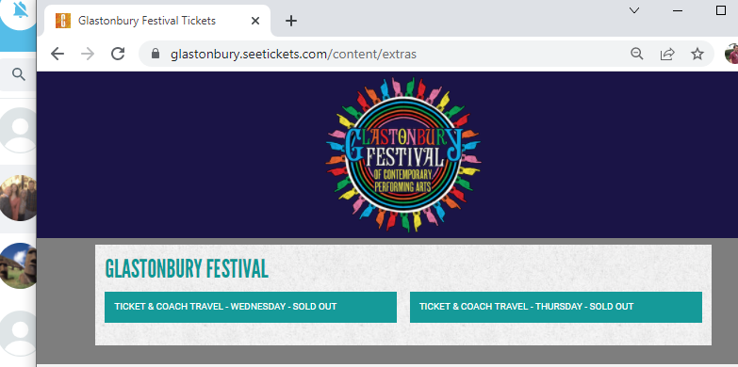Minimize the Chrome browser window
This screenshot has height=367, width=738.
click(678, 10)
